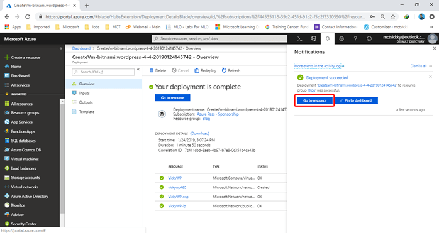Close the Notifications panel
Screen dimensions: 439x233
[x=435, y=48]
